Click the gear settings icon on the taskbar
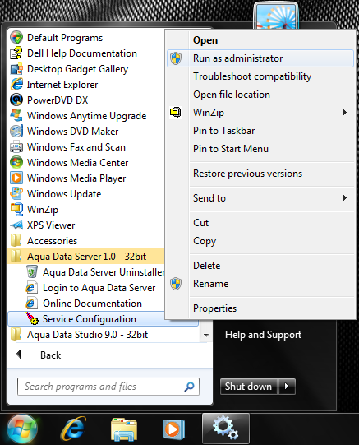359x445 pixels. tap(226, 429)
